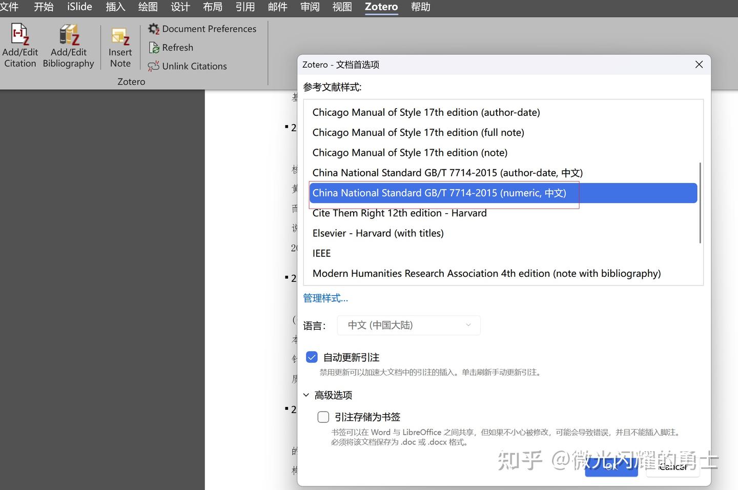Viewport: 738px width, 490px height.
Task: Close the Zotero document preferences dialog
Action: click(699, 65)
